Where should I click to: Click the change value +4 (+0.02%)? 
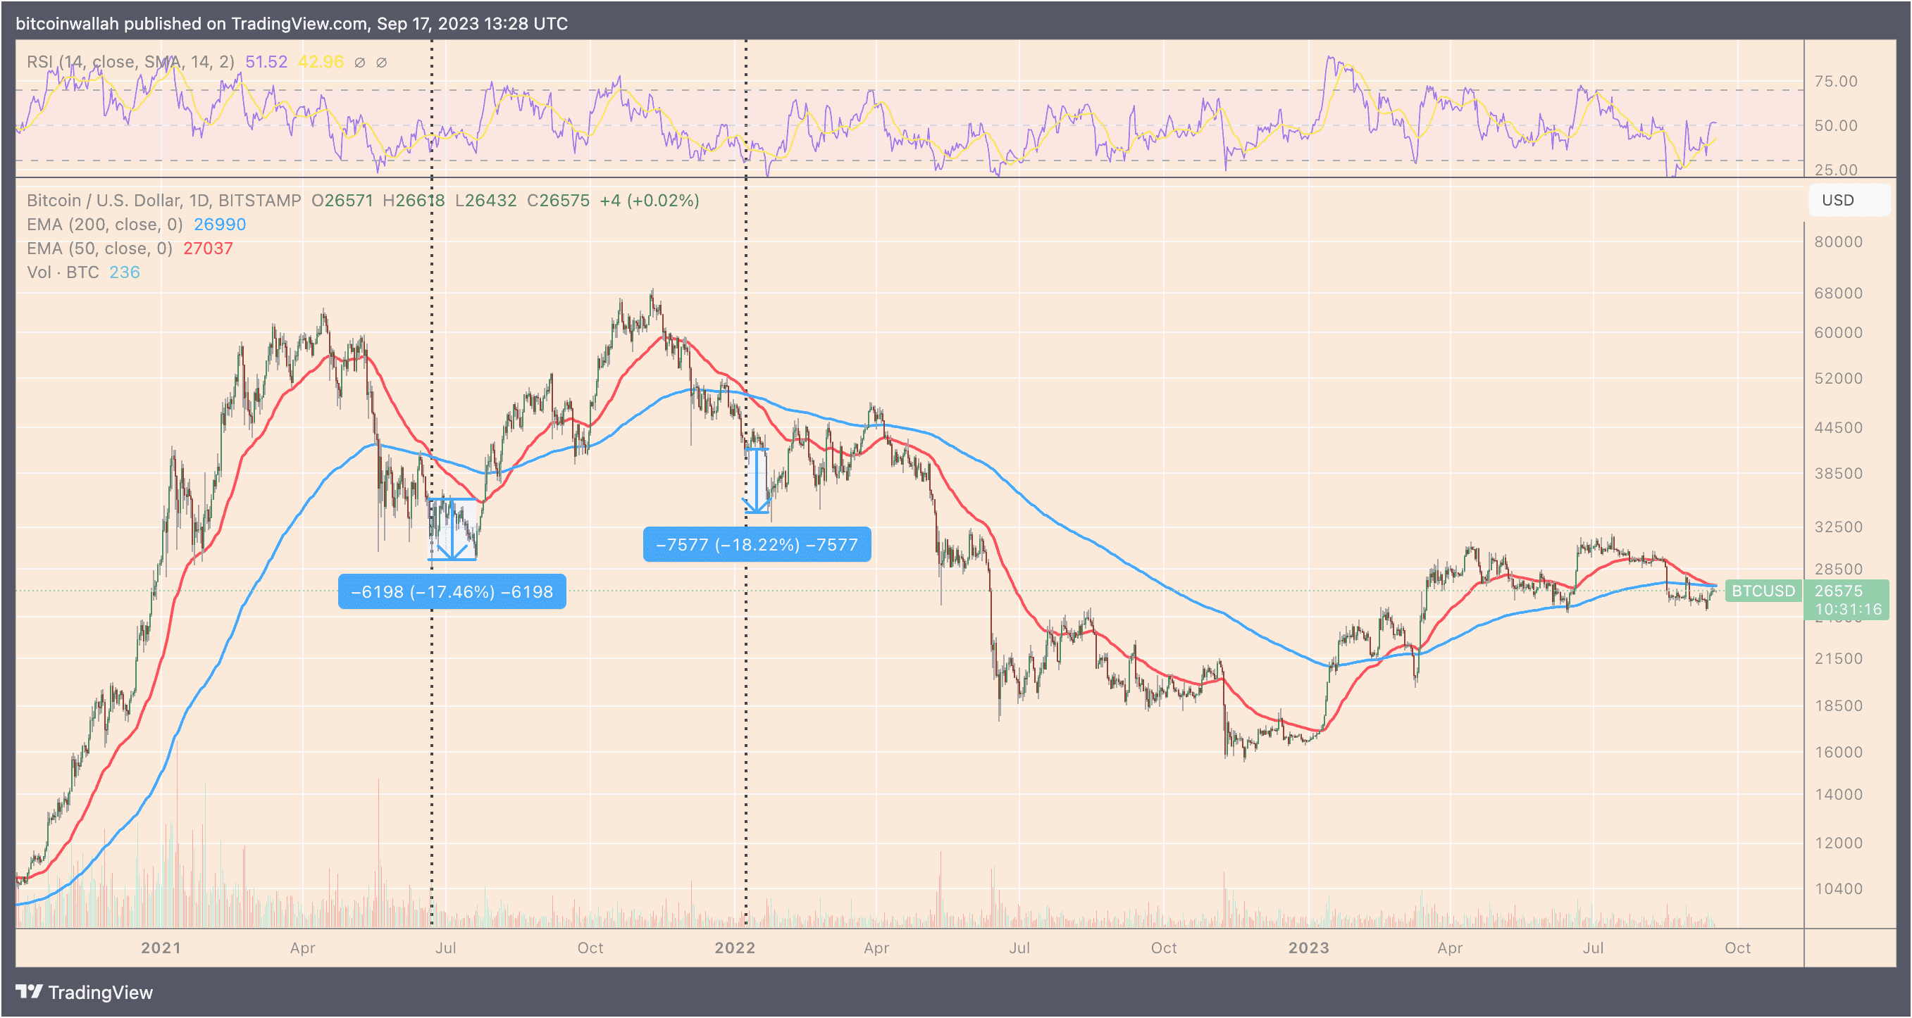pos(650,201)
